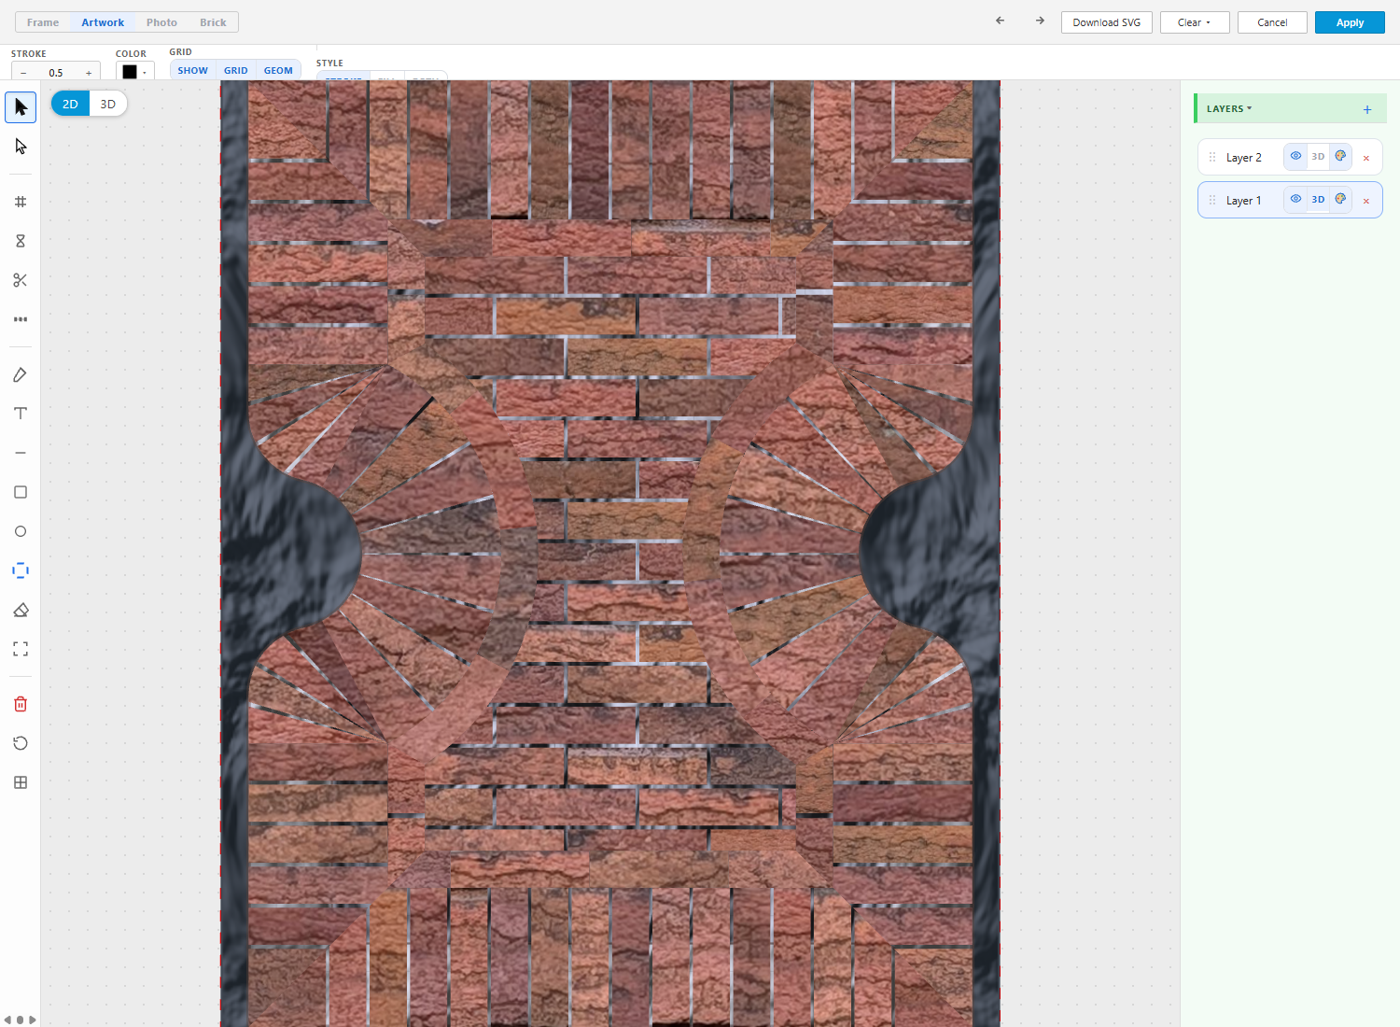Select the scissors cut tool

[x=21, y=280]
